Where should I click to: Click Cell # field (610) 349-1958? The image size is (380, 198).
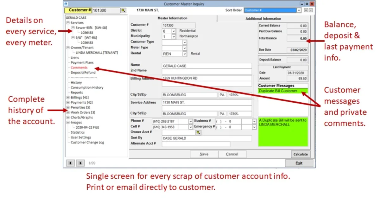click(165, 127)
